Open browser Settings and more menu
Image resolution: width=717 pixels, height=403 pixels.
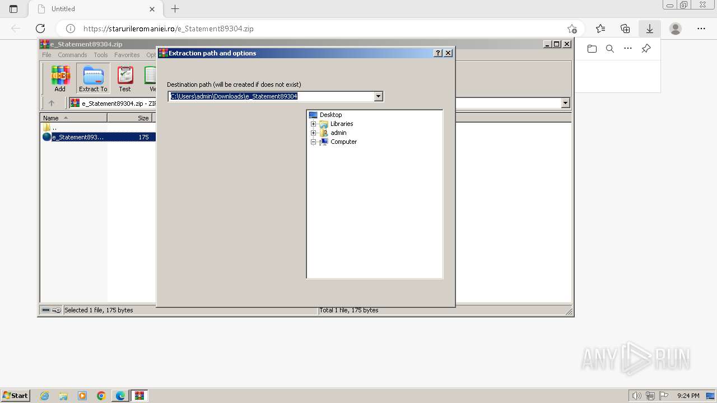point(701,29)
